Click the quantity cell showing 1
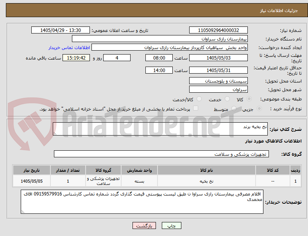Screen dimensions: 308x236 pyautogui.click(x=68, y=181)
